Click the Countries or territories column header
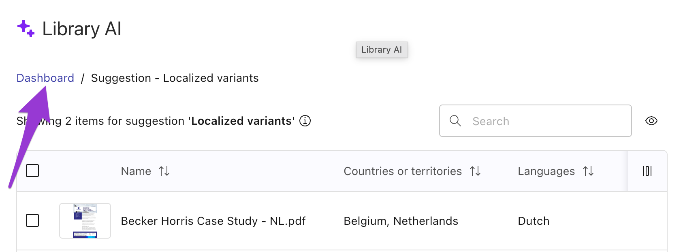The height and width of the screenshot is (252, 683). click(x=403, y=171)
